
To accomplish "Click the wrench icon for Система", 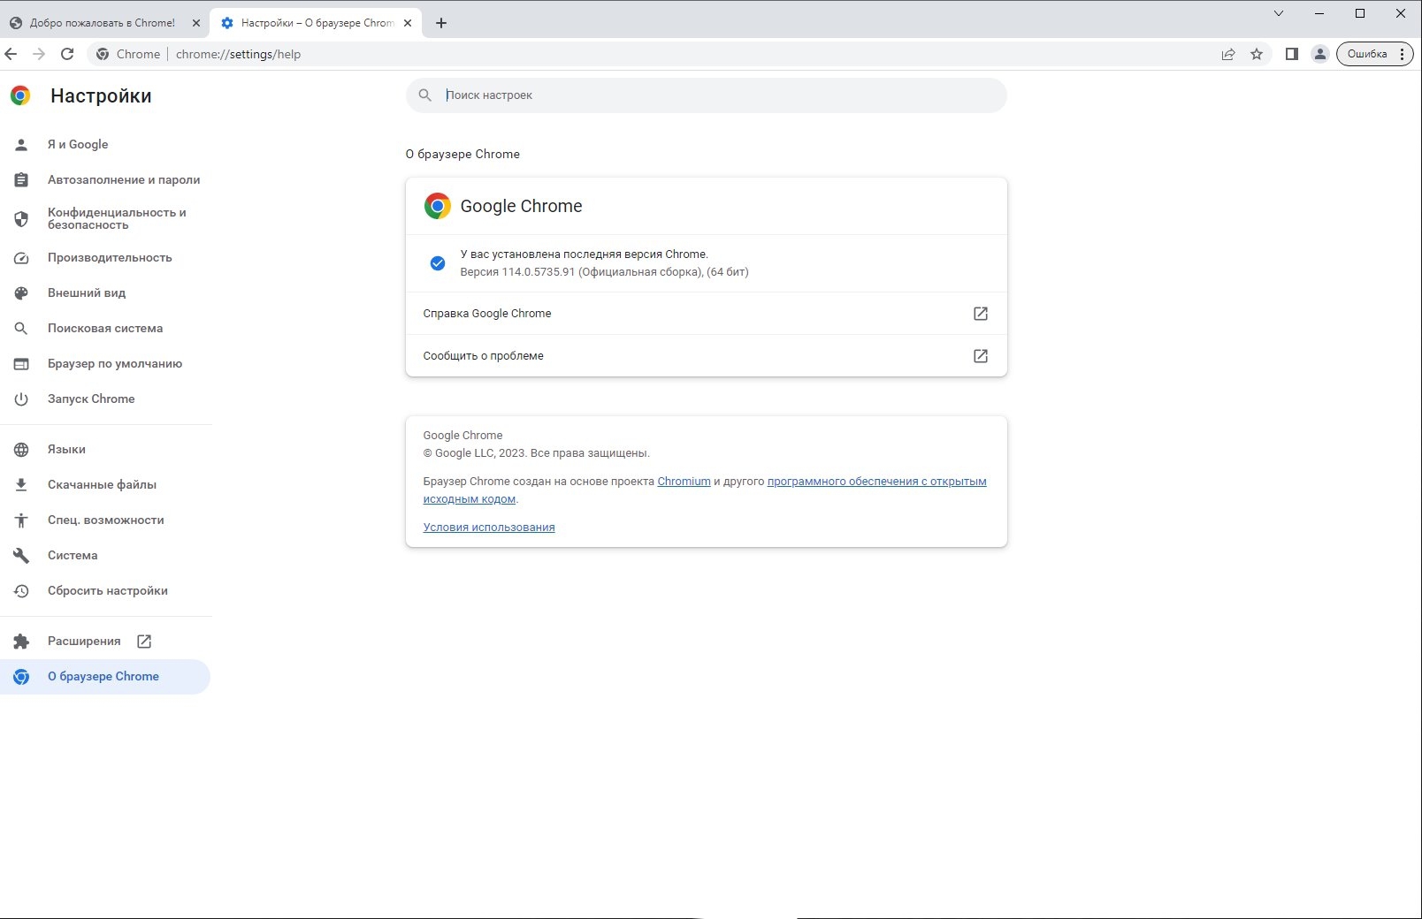I will (x=21, y=555).
